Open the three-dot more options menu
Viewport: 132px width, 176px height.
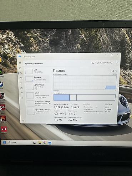point(117,63)
